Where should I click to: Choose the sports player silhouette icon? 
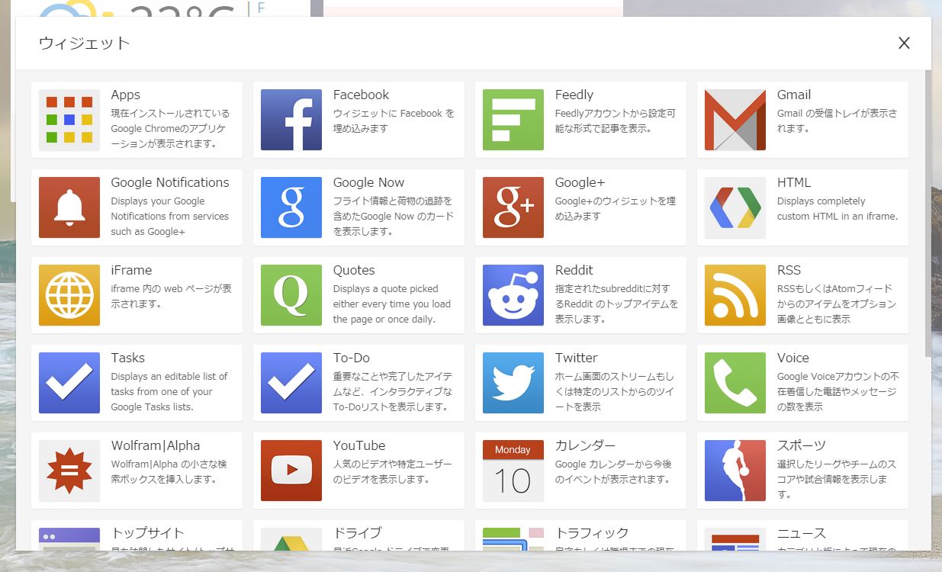point(735,471)
